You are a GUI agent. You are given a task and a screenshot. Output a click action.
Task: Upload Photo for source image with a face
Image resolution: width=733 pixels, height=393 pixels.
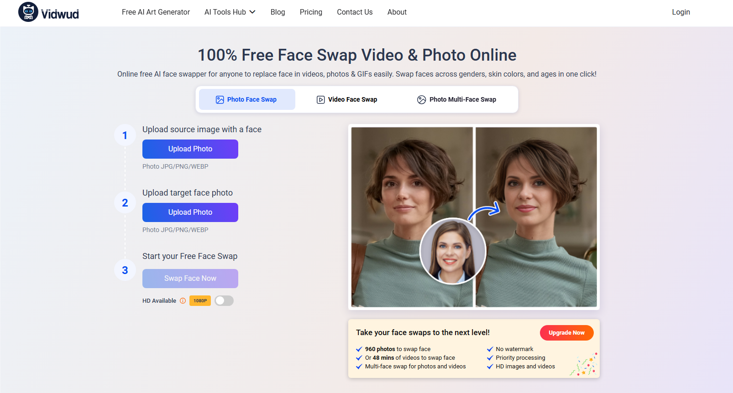click(x=190, y=149)
